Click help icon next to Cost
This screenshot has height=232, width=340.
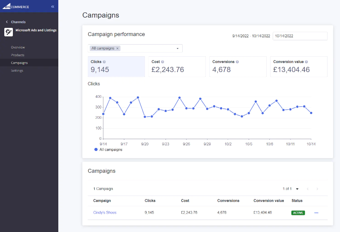tap(162, 62)
